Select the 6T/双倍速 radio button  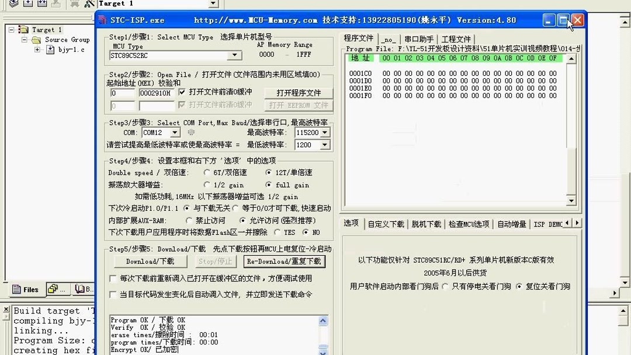click(x=207, y=173)
